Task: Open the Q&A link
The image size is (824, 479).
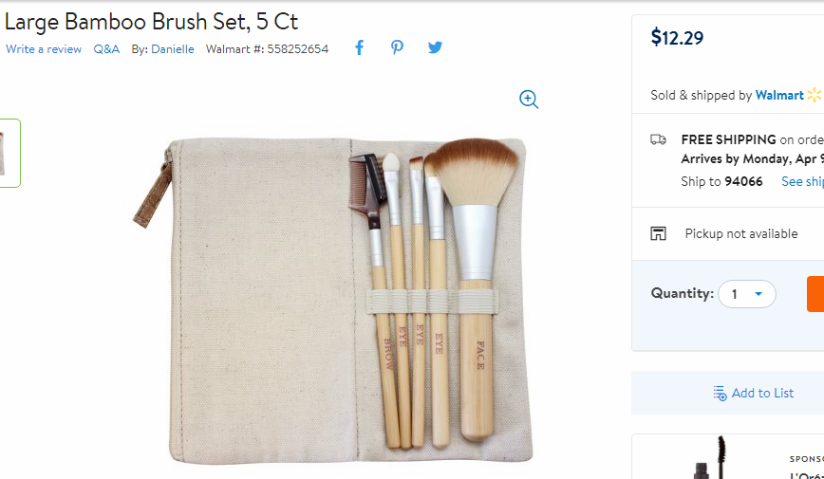Action: (x=106, y=49)
